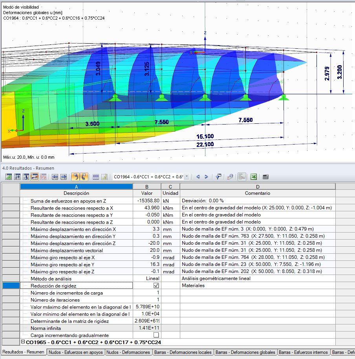This screenshot has height=359, width=355.
Task: Go to previous load combination arrow
Action: click(198, 177)
